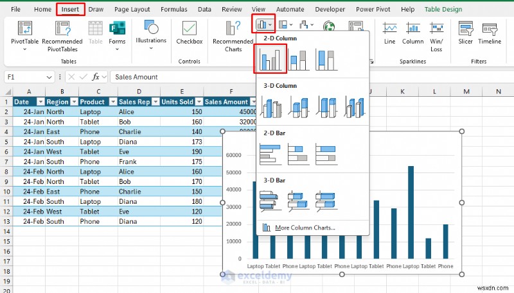This screenshot has width=514, height=293.
Task: Select the 3-D 100% Stacked Bar chart
Action: point(326,201)
